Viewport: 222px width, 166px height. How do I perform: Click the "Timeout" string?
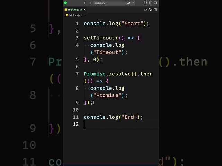point(107,52)
